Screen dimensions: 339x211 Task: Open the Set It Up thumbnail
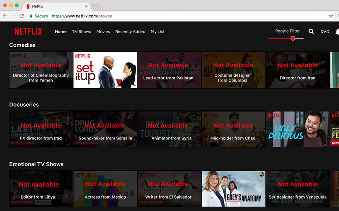[105, 70]
